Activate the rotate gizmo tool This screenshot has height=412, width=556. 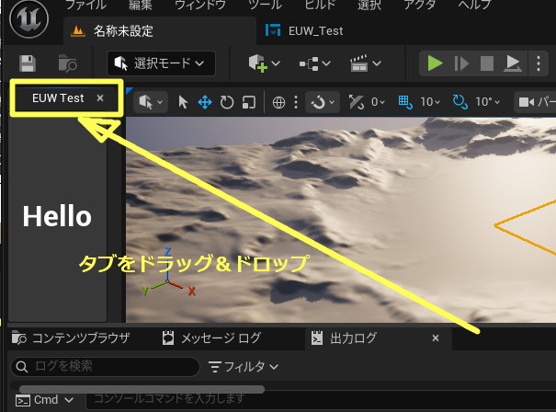(x=226, y=102)
